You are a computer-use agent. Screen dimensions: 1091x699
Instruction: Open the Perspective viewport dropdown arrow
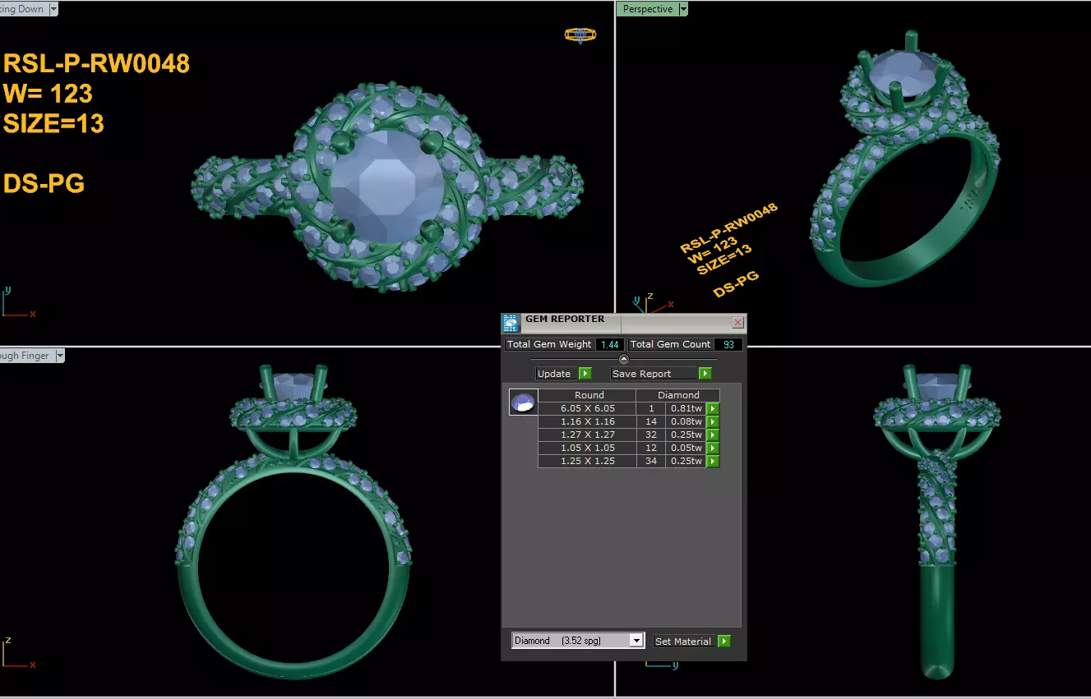click(x=683, y=9)
